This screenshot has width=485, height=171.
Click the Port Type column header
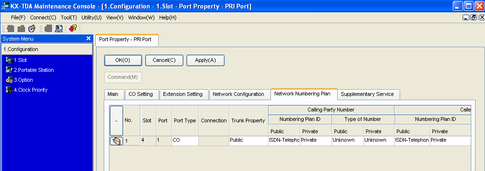[x=185, y=120]
